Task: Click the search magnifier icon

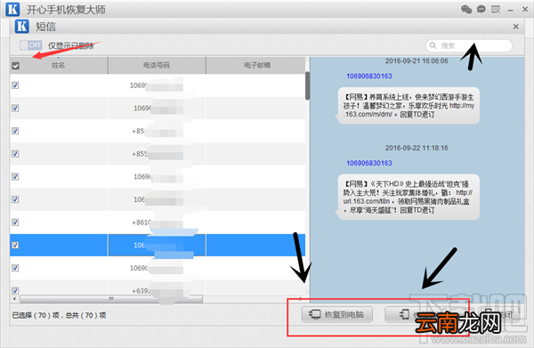Action: (433, 45)
